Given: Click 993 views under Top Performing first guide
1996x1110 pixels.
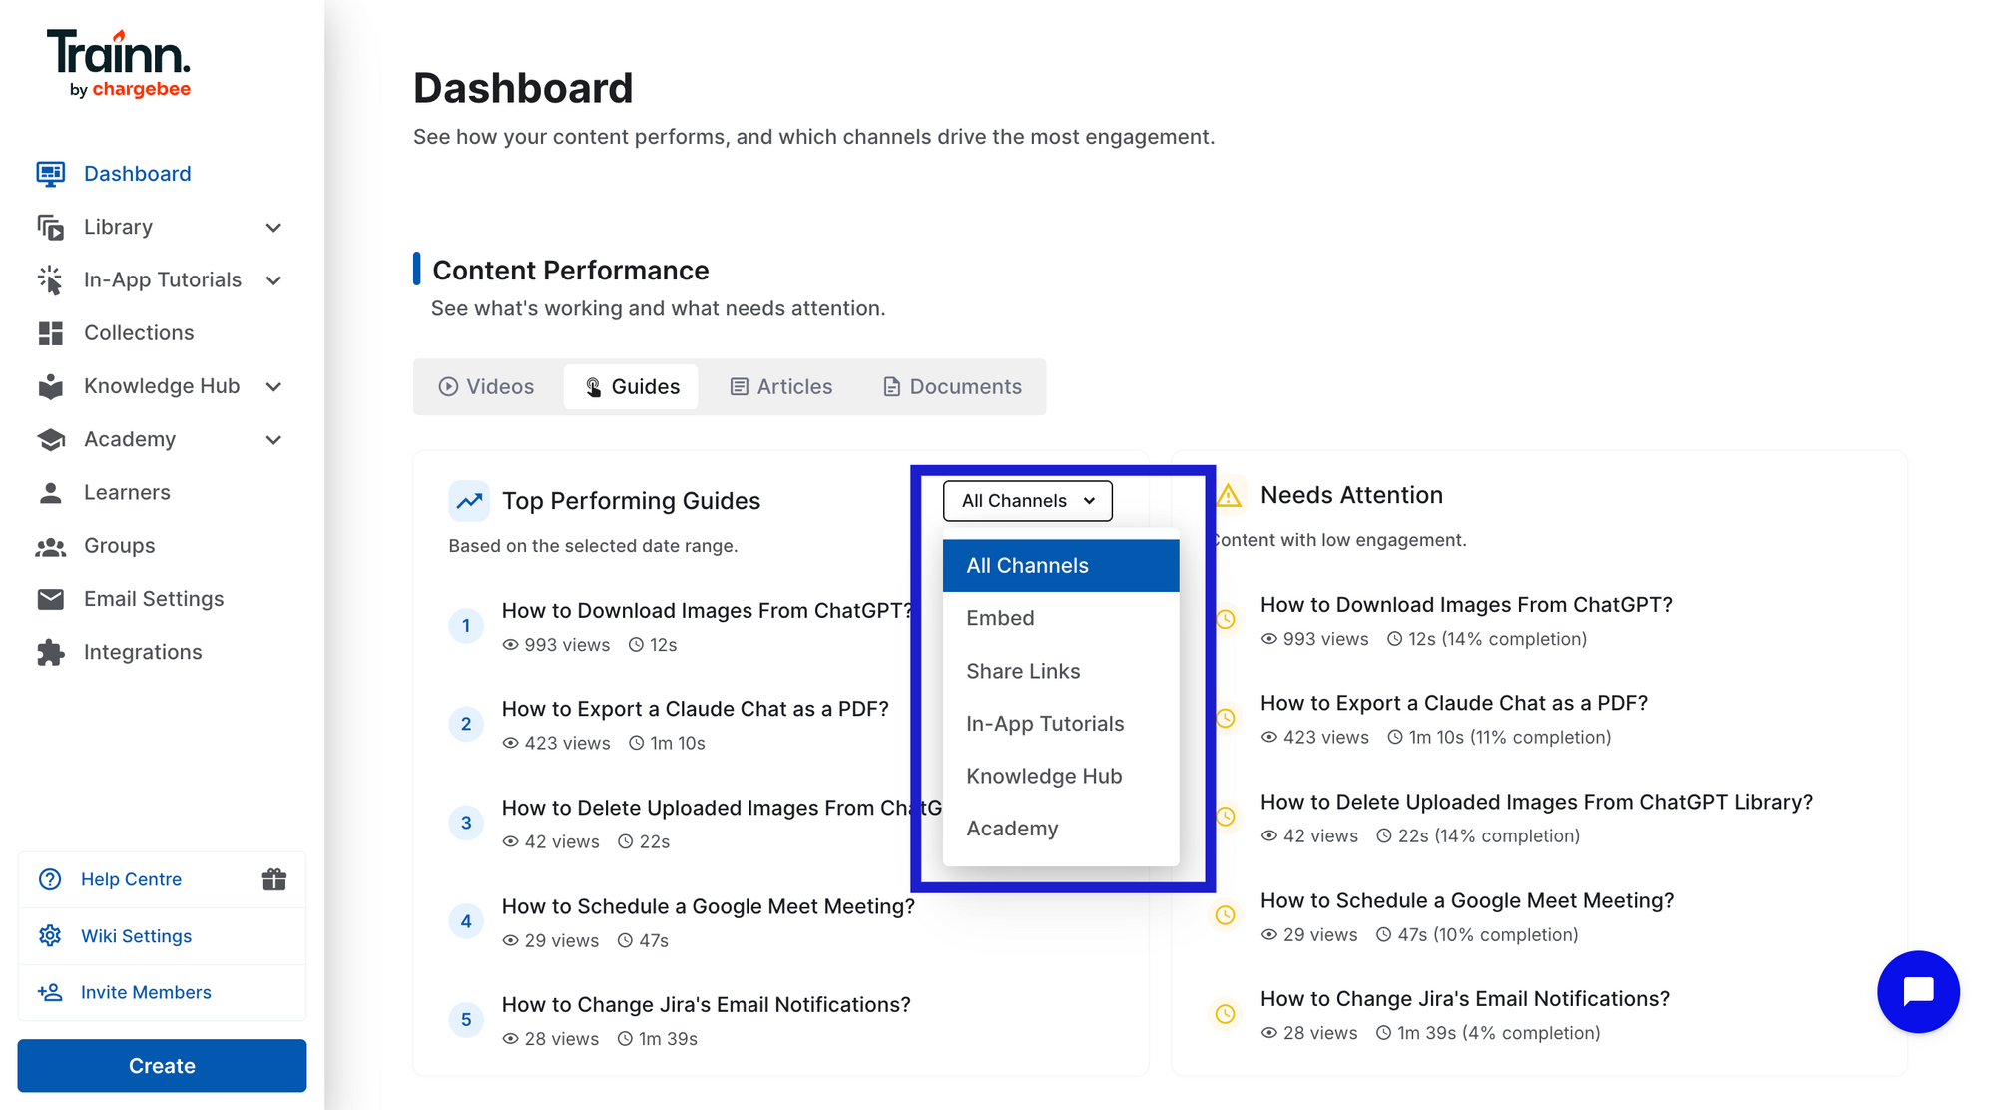Looking at the screenshot, I should 555,645.
